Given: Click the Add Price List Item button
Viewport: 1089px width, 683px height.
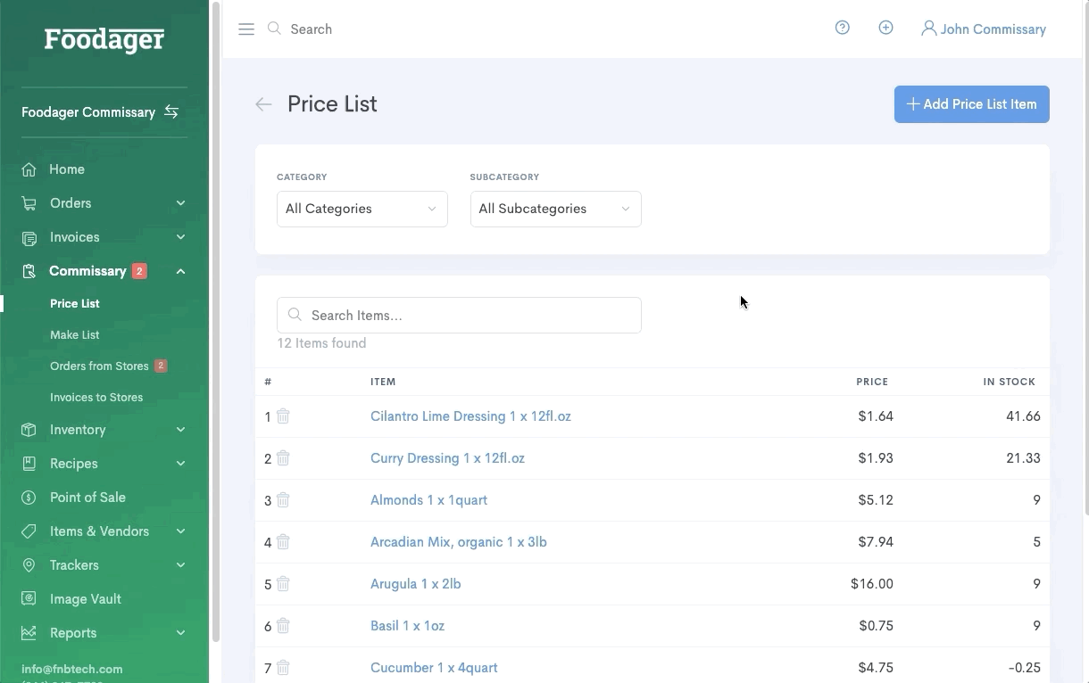Looking at the screenshot, I should click(971, 104).
